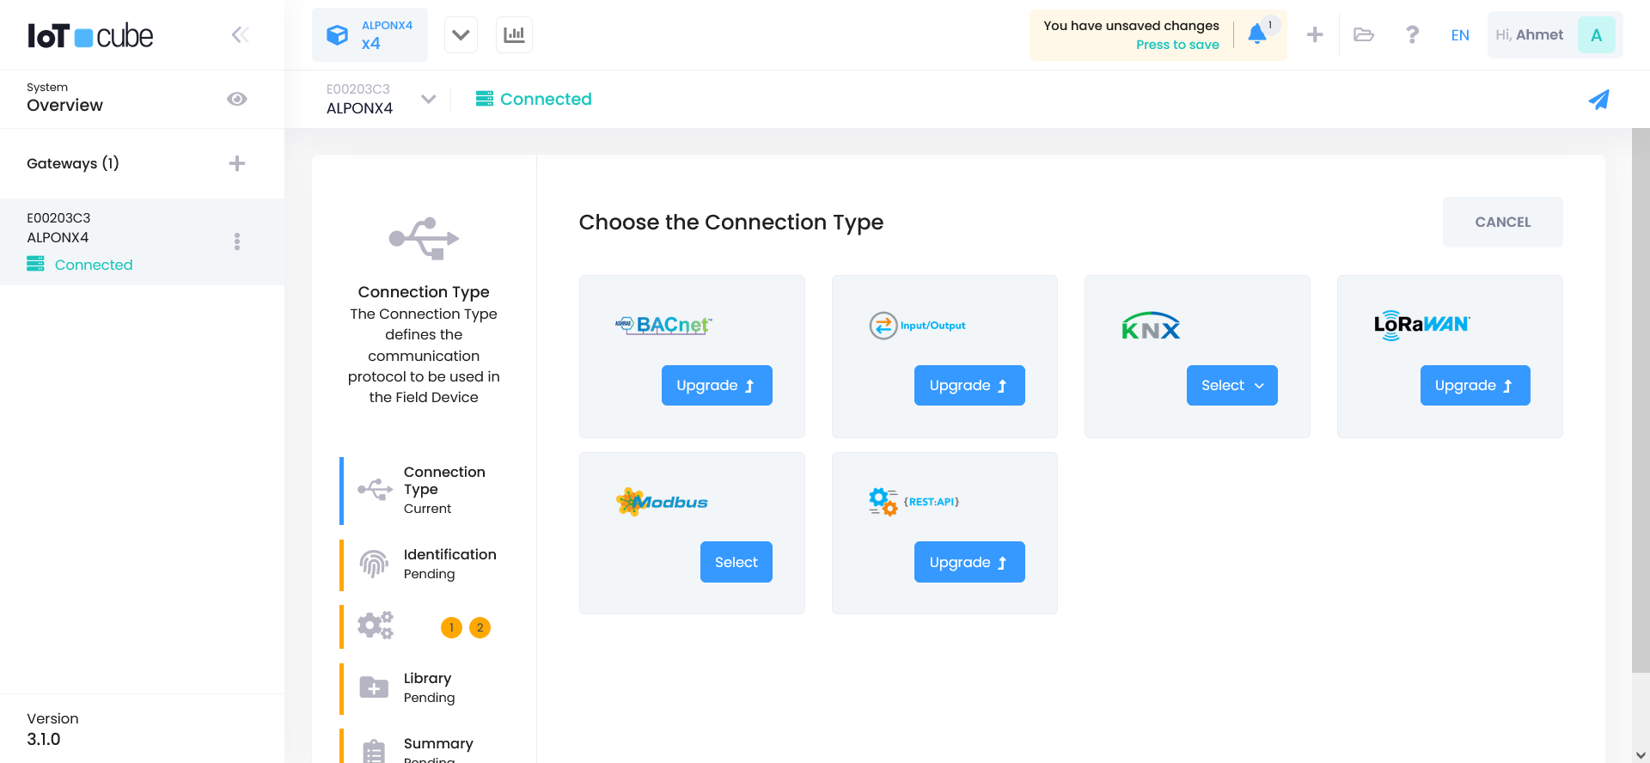Click the scrollbar down arrow
1650x763 pixels.
click(x=1641, y=754)
